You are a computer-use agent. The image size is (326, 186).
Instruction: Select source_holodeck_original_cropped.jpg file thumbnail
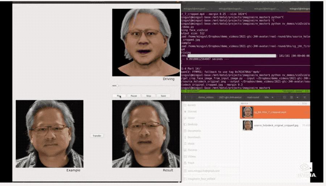coord(248,125)
